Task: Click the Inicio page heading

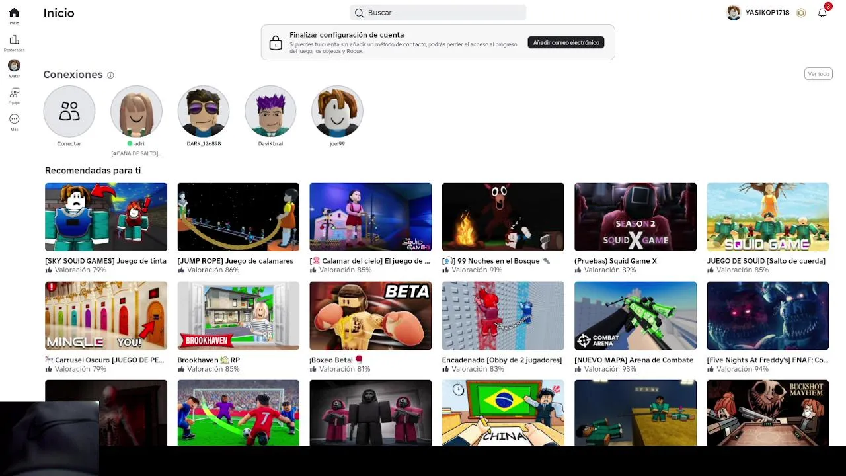Action: [59, 13]
